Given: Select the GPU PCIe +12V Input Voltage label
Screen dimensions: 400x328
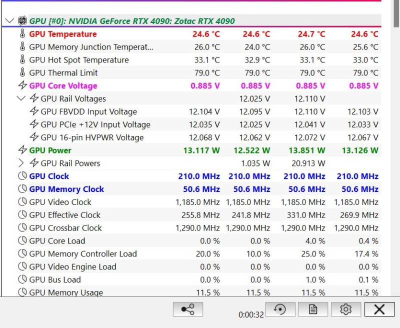Looking at the screenshot, I should 95,124.
